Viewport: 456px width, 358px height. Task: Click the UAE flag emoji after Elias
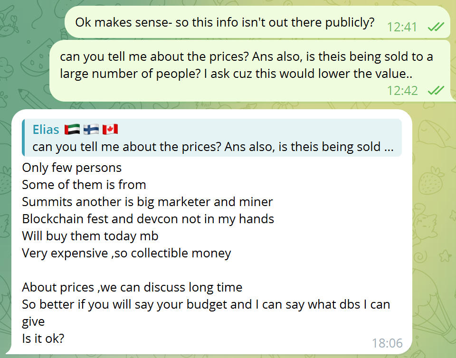[72, 129]
